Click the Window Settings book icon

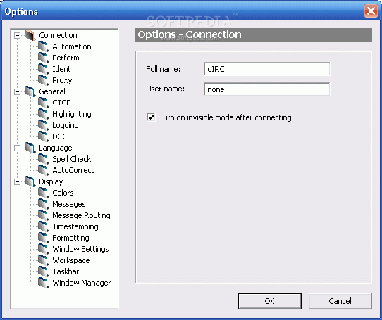coord(44,249)
